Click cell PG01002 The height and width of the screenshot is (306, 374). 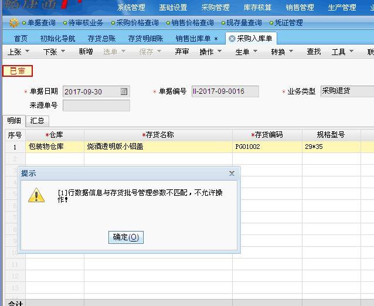pyautogui.click(x=267, y=147)
